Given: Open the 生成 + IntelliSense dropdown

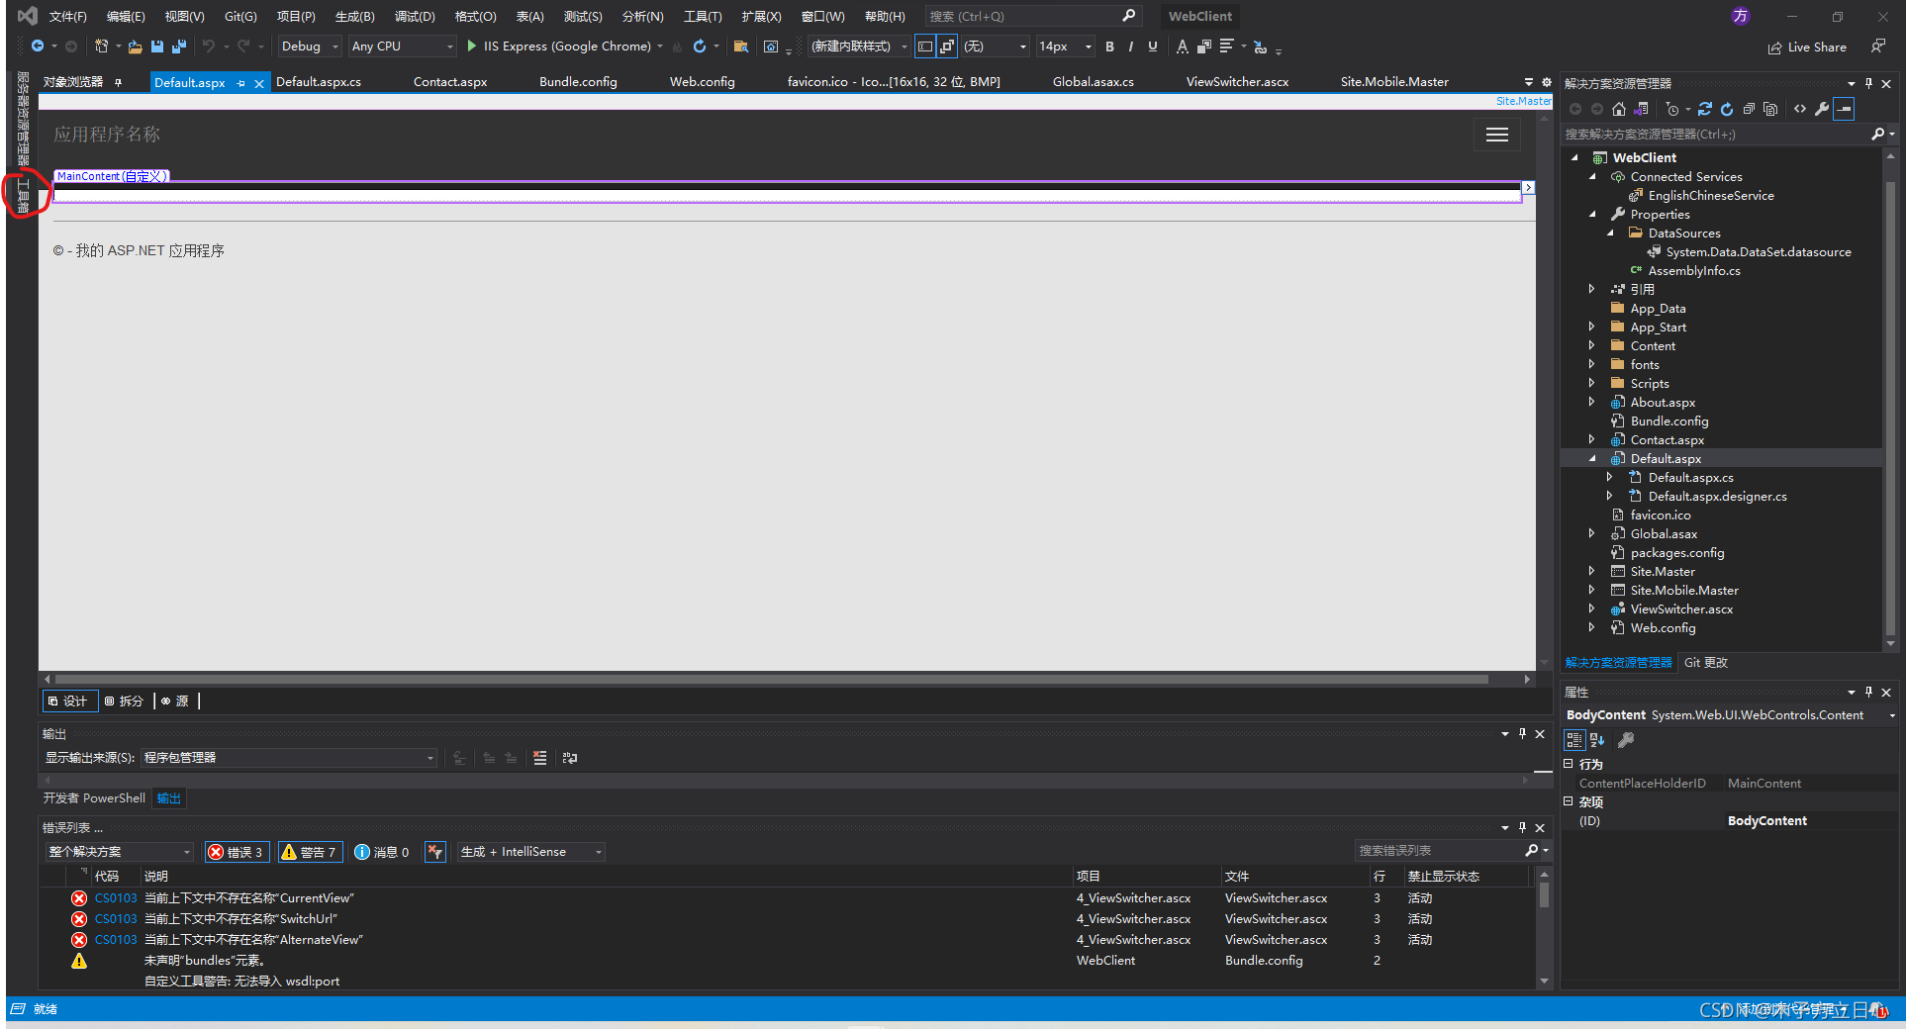Looking at the screenshot, I should [x=530, y=852].
